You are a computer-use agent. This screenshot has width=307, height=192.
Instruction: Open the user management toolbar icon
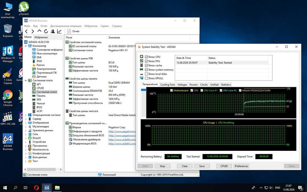(x=52, y=31)
